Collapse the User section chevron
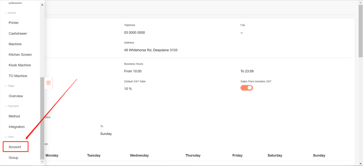 pyautogui.click(x=6, y=137)
